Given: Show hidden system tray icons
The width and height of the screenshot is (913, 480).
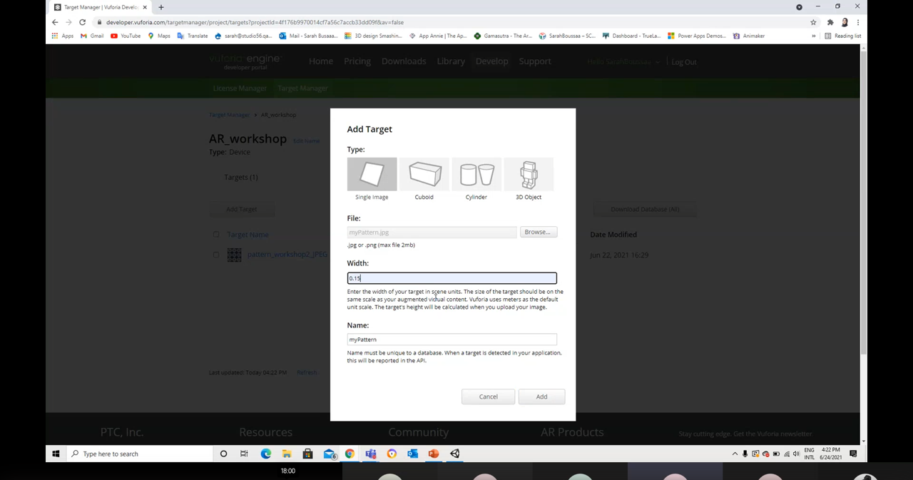Looking at the screenshot, I should 735,454.
